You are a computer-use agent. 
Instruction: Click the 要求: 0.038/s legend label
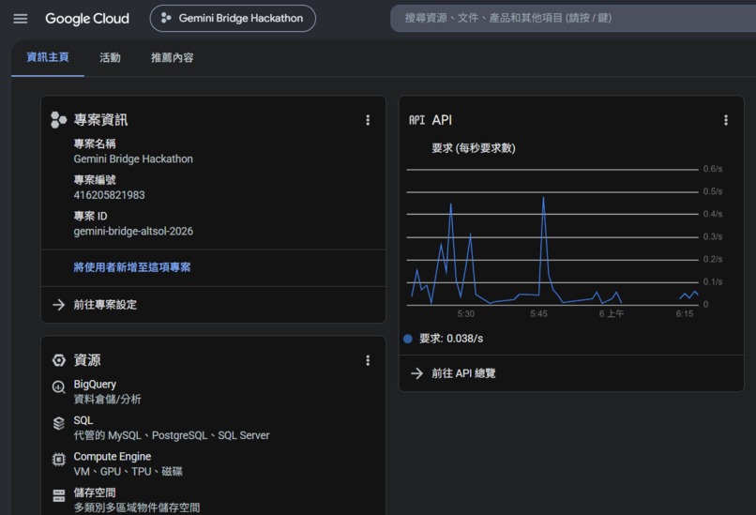tap(451, 339)
